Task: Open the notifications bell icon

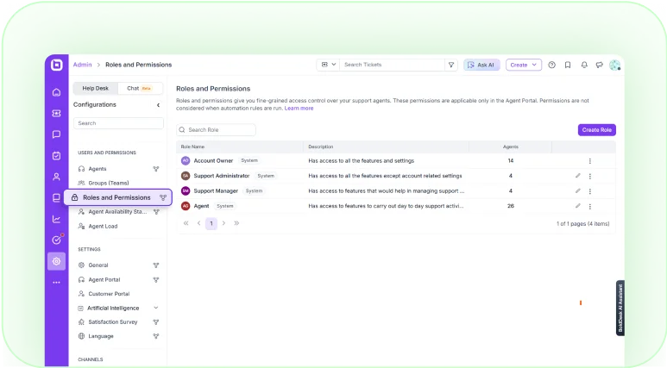Action: pyautogui.click(x=584, y=65)
